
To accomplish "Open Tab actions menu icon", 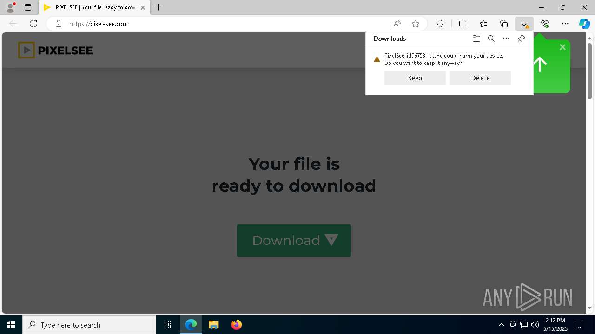I will tap(28, 7).
